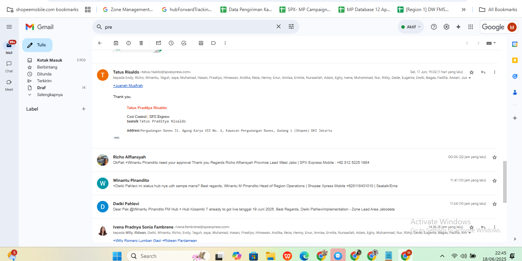Get add-ons with the plus icon

(x=515, y=118)
